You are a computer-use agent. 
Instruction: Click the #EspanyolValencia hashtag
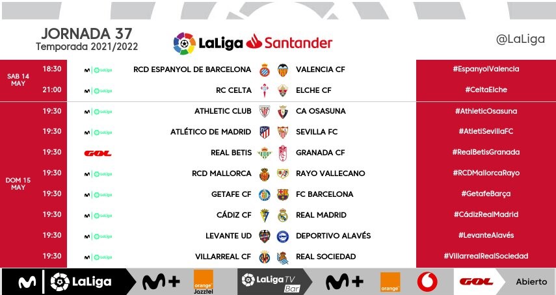click(486, 69)
